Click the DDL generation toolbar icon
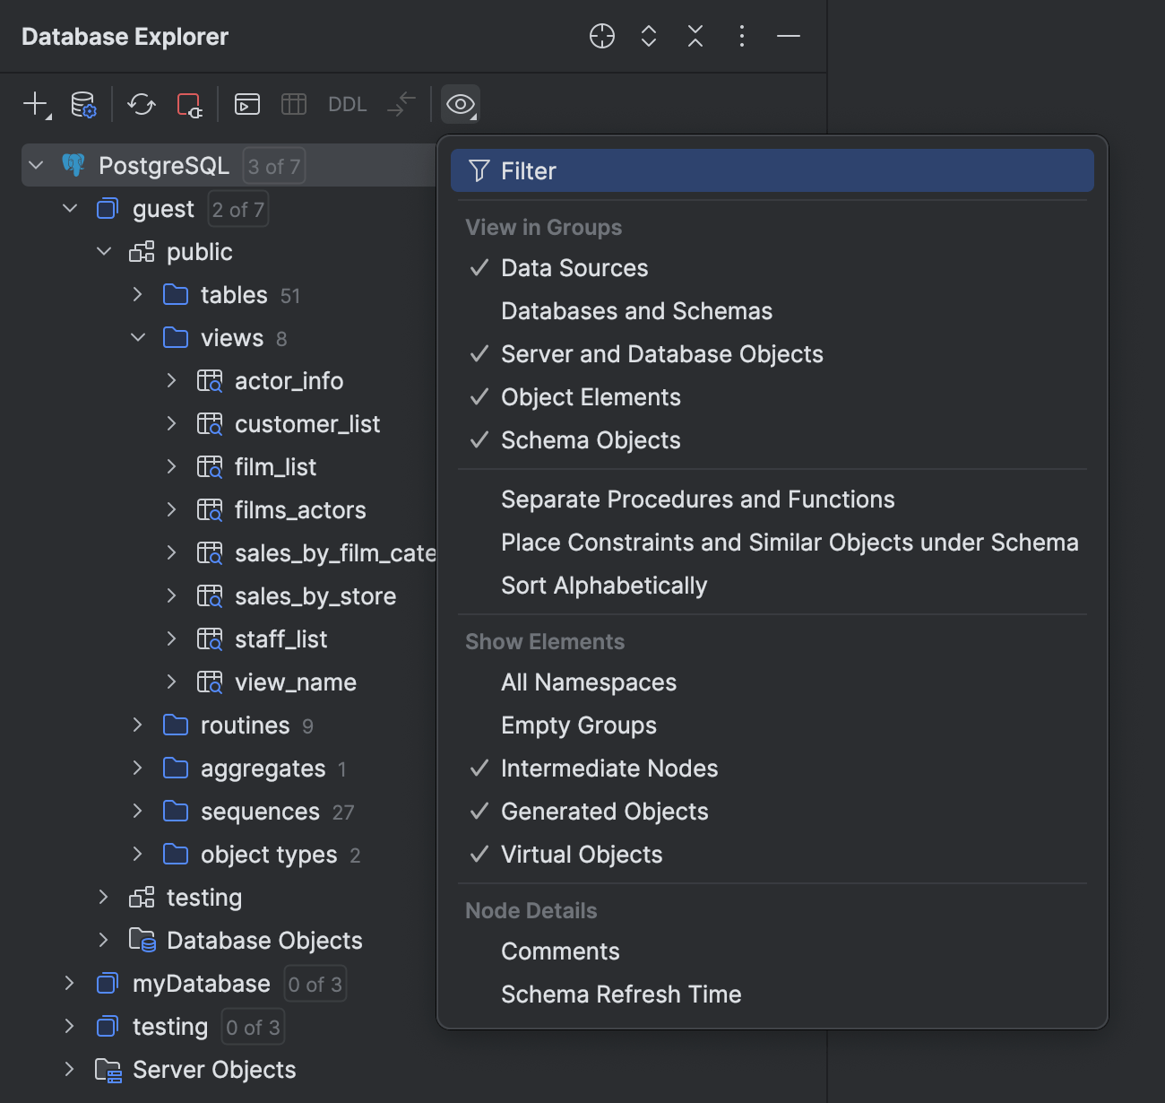The width and height of the screenshot is (1165, 1103). [347, 105]
